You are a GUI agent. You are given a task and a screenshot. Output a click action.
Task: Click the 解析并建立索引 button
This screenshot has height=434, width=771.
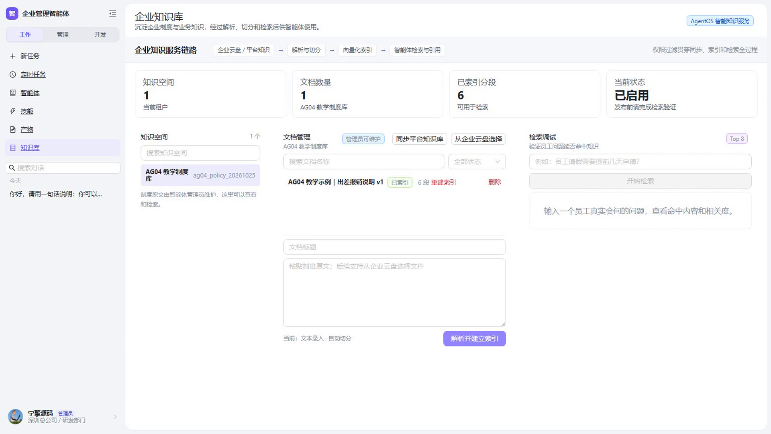[474, 339]
